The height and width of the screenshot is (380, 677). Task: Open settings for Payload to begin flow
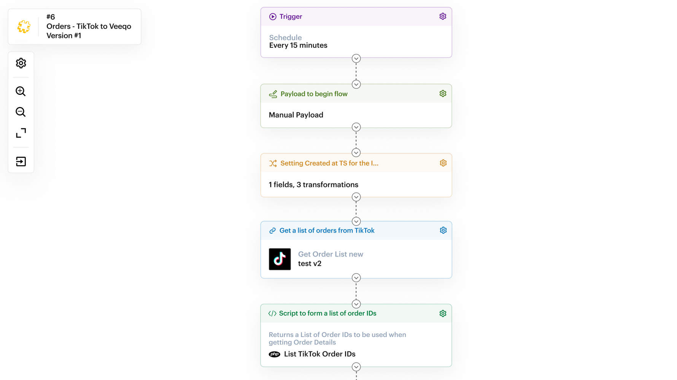click(442, 93)
